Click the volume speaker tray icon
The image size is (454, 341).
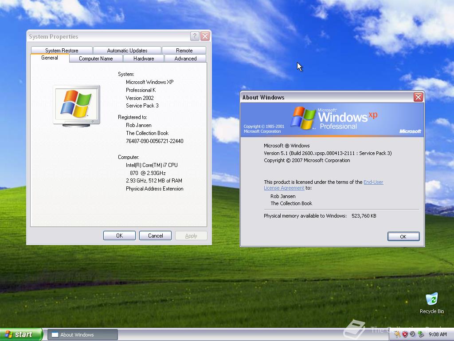413,334
